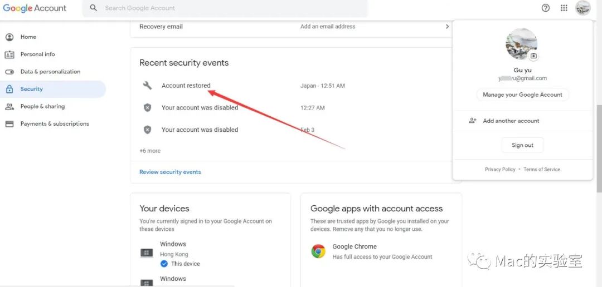Click the Payments card icon

pos(9,124)
